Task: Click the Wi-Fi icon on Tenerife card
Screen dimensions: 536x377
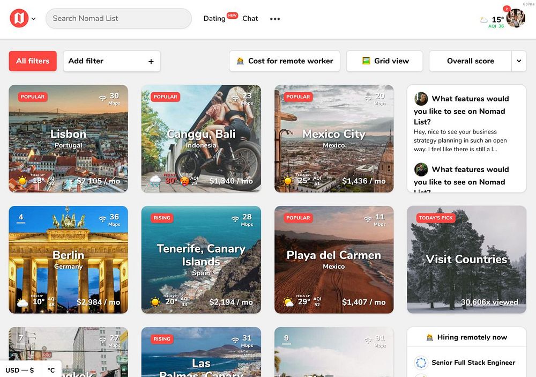Action: (x=235, y=219)
